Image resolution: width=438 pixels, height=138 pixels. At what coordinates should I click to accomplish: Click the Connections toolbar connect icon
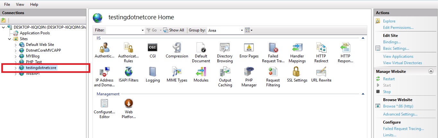[3, 20]
